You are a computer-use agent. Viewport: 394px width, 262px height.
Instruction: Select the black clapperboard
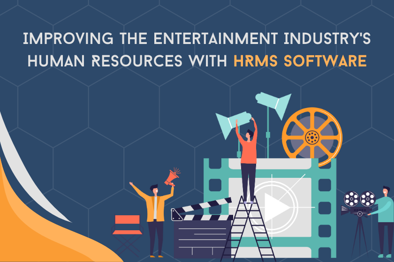[x=202, y=228]
